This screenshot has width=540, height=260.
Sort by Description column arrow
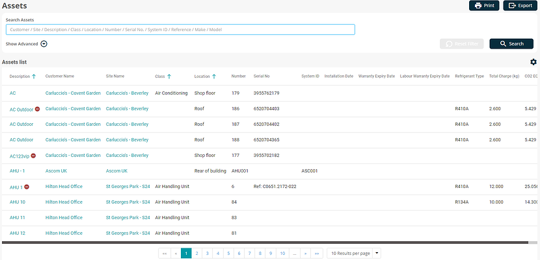[x=34, y=77]
